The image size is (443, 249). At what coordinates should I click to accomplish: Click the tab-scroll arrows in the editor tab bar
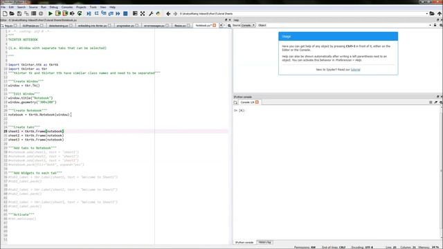(223, 26)
